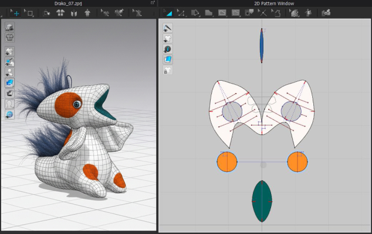The height and width of the screenshot is (234, 372).
Task: Select the dotted internal shape tool
Action: (x=236, y=13)
